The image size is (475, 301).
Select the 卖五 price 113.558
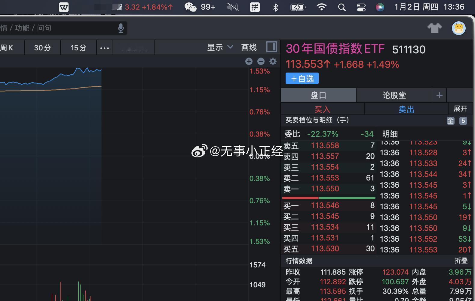point(325,145)
